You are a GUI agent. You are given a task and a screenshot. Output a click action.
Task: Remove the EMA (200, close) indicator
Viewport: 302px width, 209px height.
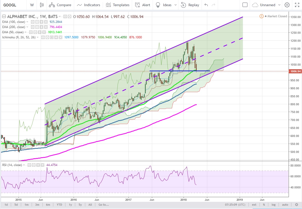tap(46, 27)
